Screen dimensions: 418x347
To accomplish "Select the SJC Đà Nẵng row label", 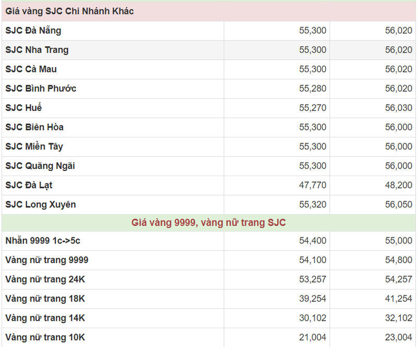I will click(33, 30).
